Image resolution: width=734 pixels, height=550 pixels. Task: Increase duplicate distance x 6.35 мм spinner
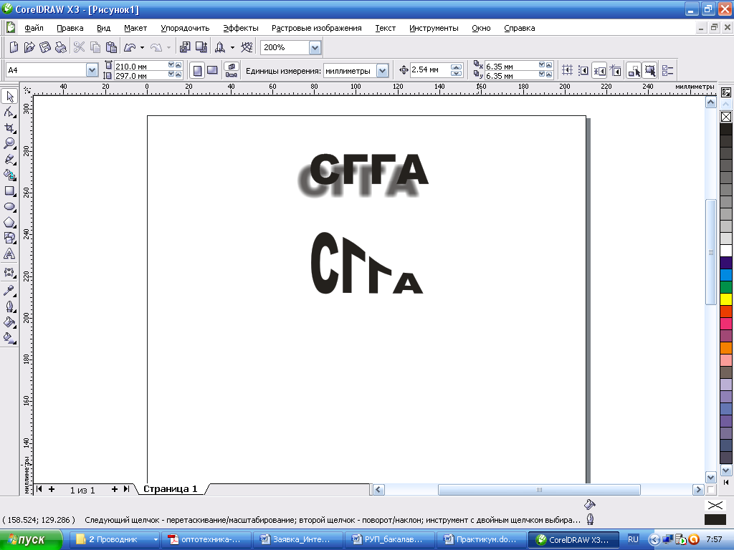[x=549, y=65]
